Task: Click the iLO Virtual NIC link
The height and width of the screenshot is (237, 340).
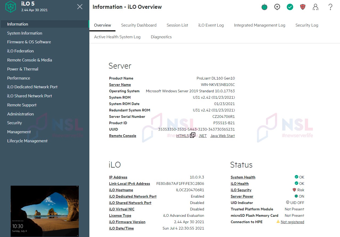Action: tap(122, 209)
